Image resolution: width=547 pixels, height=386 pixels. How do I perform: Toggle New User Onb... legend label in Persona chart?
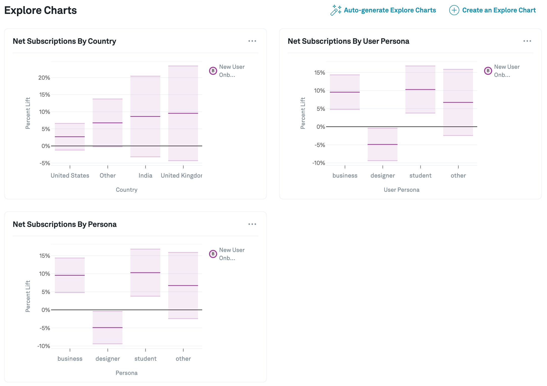pos(232,254)
